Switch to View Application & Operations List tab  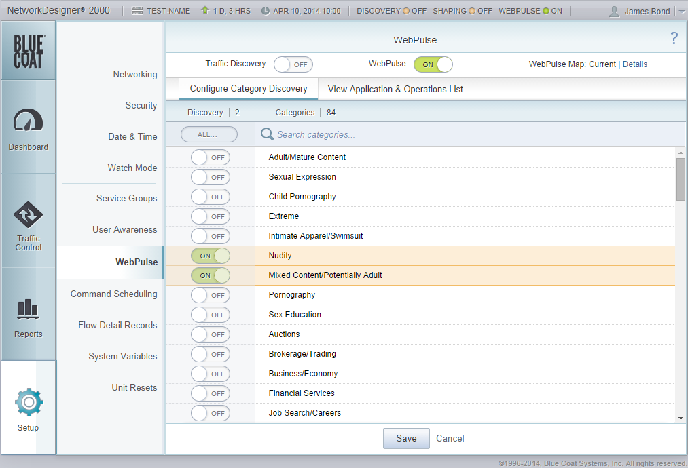(x=395, y=89)
